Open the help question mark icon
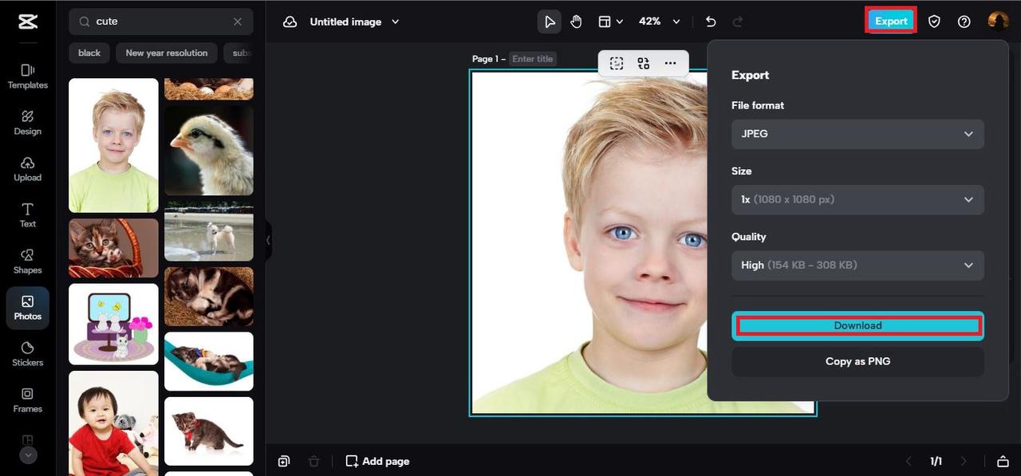 pyautogui.click(x=964, y=22)
